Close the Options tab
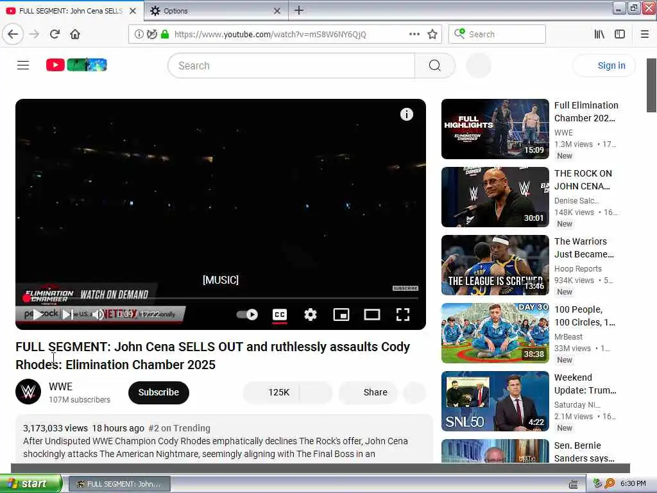 pyautogui.click(x=277, y=11)
